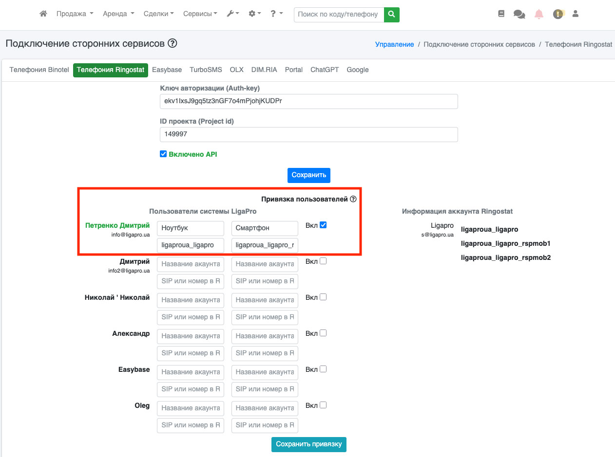Uncheck the 'Включено API' checkbox

[x=163, y=154]
